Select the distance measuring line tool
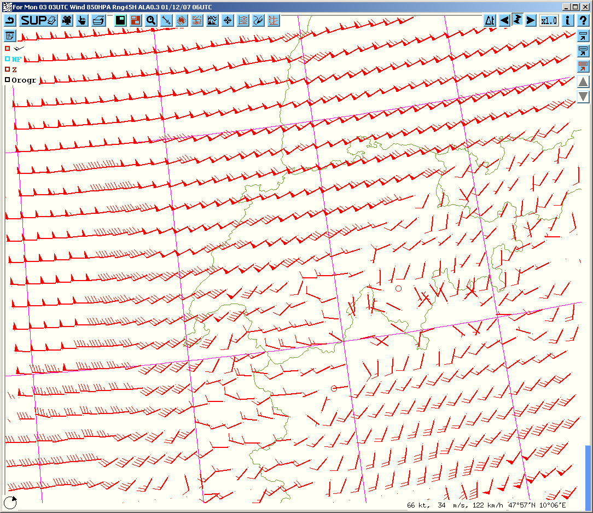Image resolution: width=593 pixels, height=513 pixels. tap(166, 21)
